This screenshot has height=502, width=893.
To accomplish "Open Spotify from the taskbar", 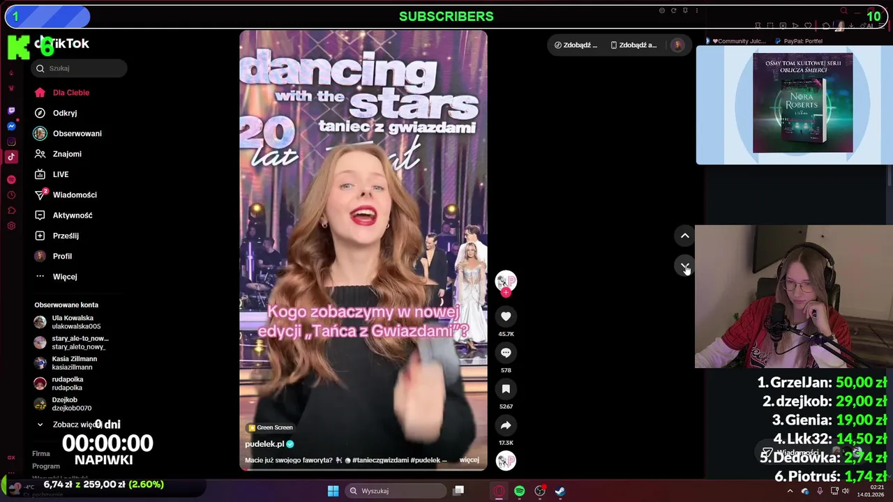I will click(519, 491).
